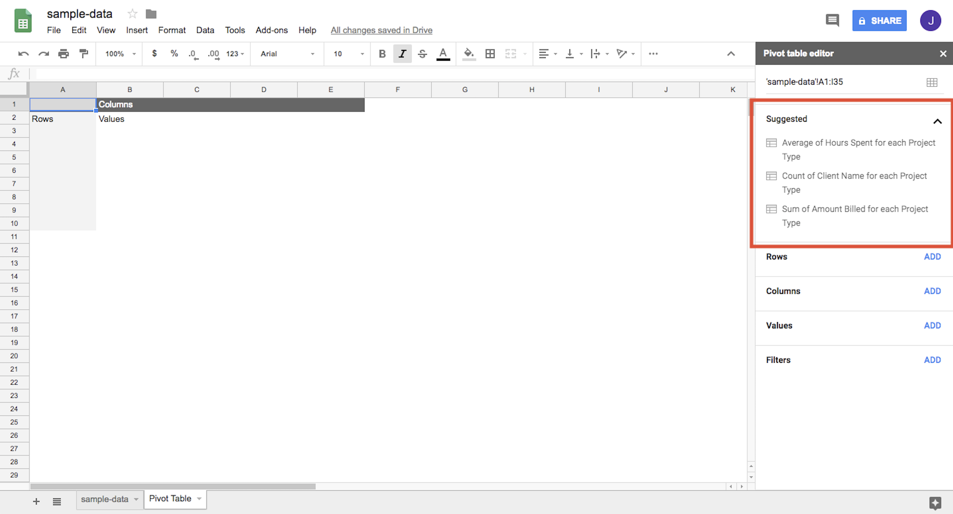953x514 pixels.
Task: Click the Italic formatting icon
Action: click(x=402, y=54)
